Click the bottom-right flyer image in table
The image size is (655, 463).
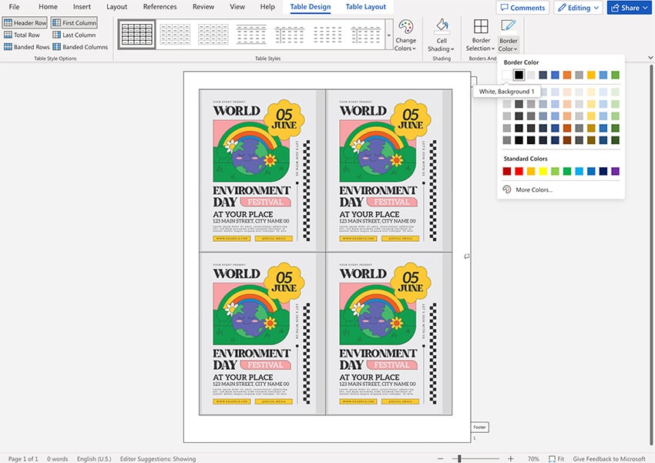pyautogui.click(x=389, y=334)
